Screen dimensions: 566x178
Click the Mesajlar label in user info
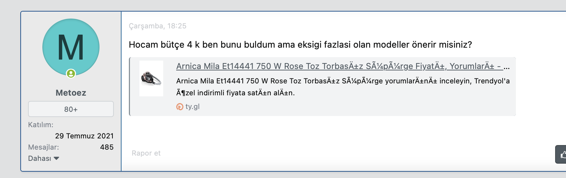(43, 147)
